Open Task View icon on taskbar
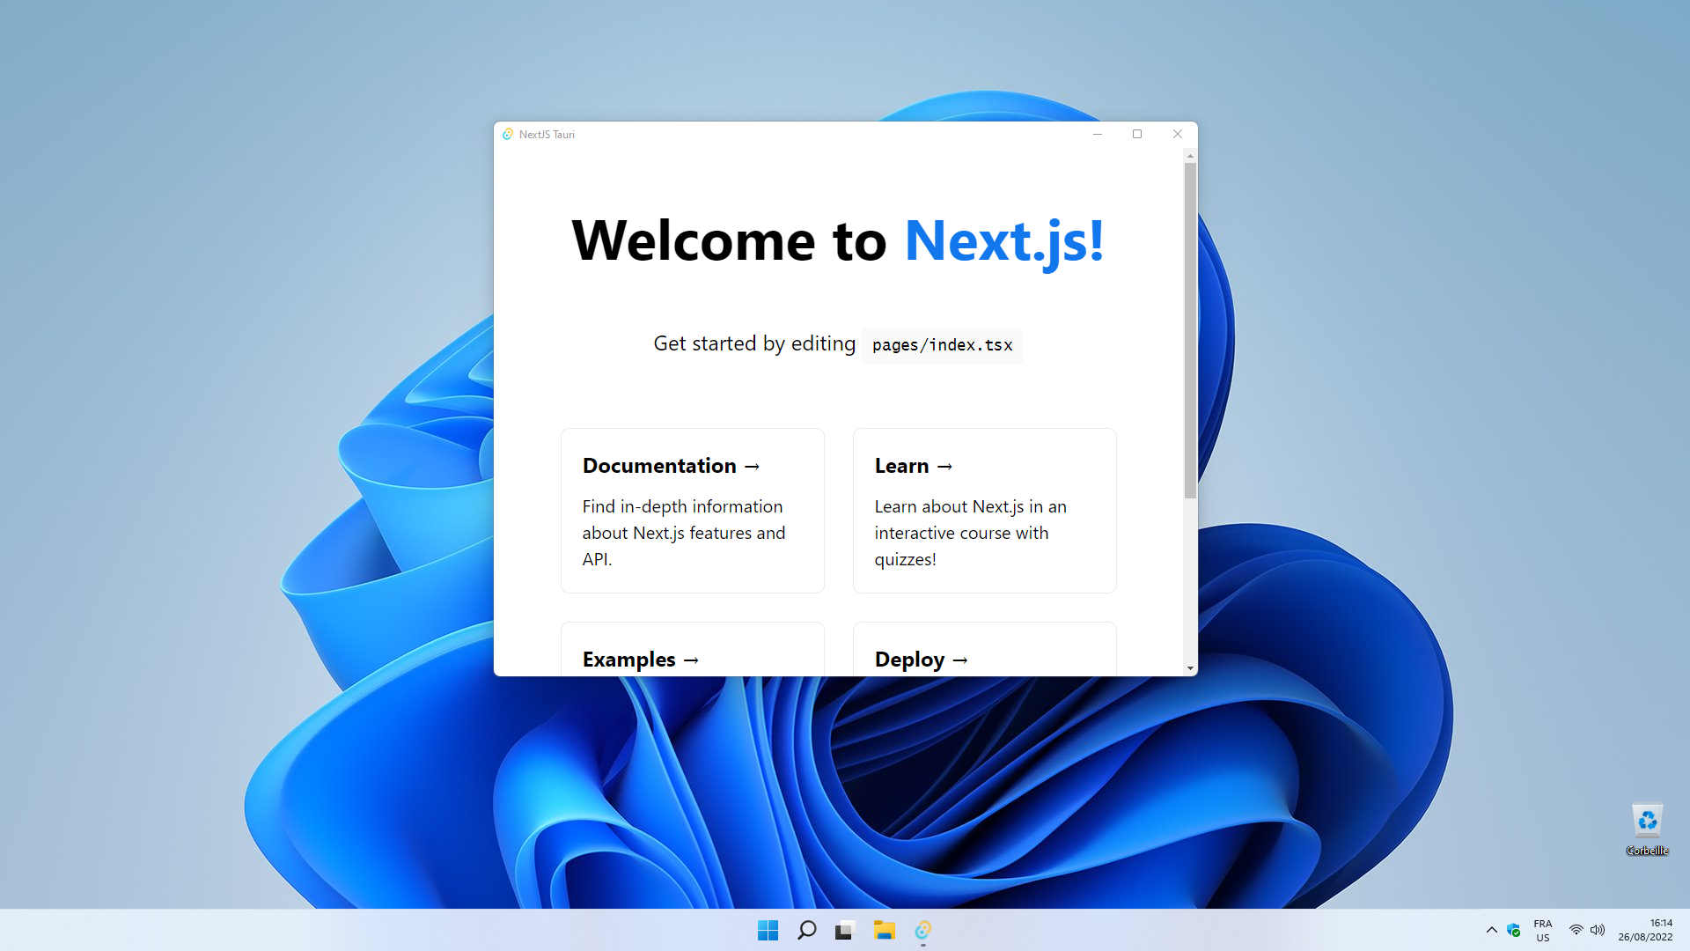1690x951 pixels. 844,930
